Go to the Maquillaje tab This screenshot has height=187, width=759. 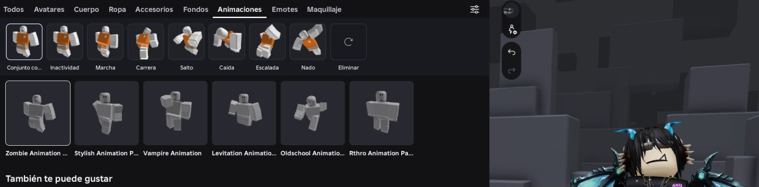324,9
